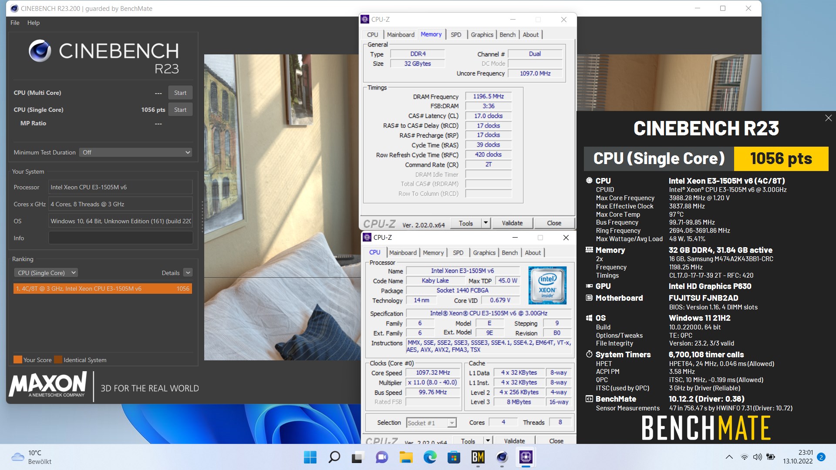
Task: Switch to Memory tab in lower CPU-Z window
Action: pos(433,252)
